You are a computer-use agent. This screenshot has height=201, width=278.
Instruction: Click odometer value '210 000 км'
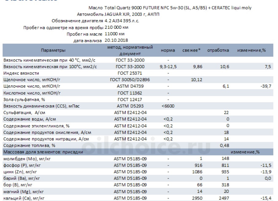click(116, 28)
